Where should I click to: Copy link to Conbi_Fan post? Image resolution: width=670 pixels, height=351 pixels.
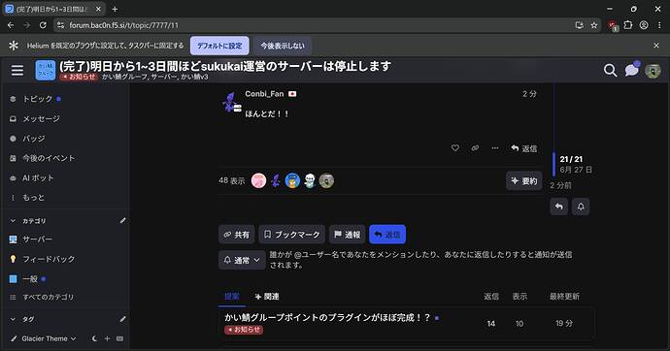tap(475, 148)
